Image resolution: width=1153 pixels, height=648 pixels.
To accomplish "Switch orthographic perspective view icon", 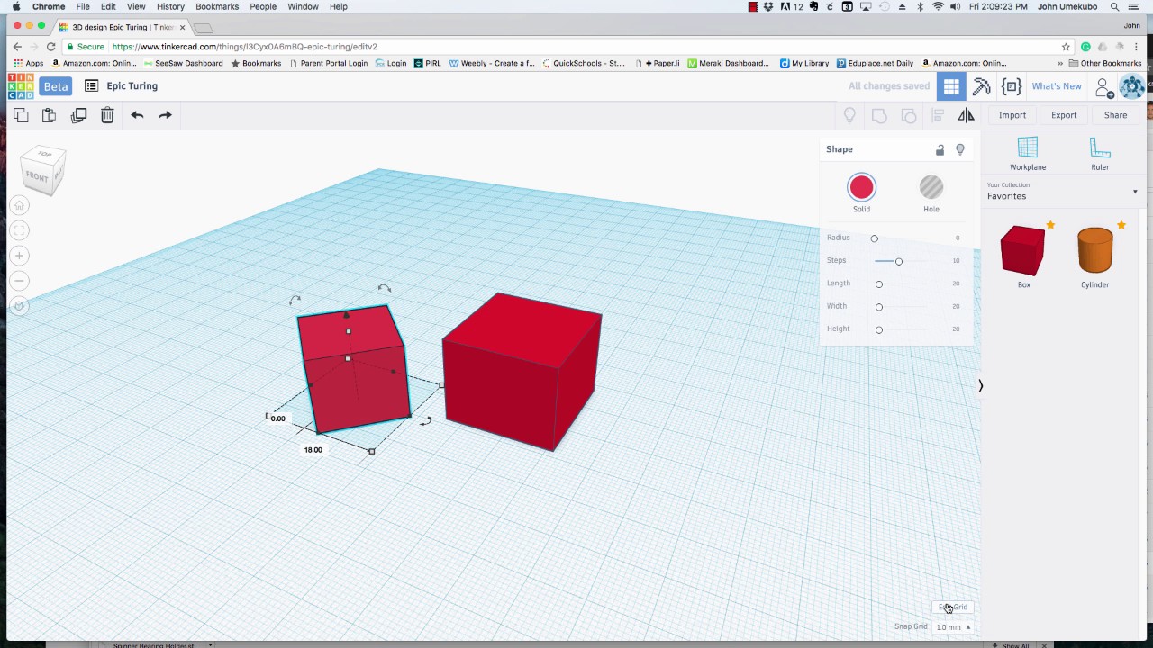I will 20,306.
